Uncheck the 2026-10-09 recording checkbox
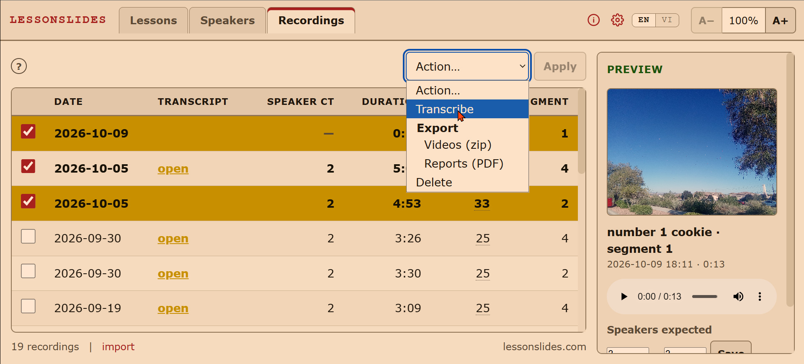 point(28,131)
